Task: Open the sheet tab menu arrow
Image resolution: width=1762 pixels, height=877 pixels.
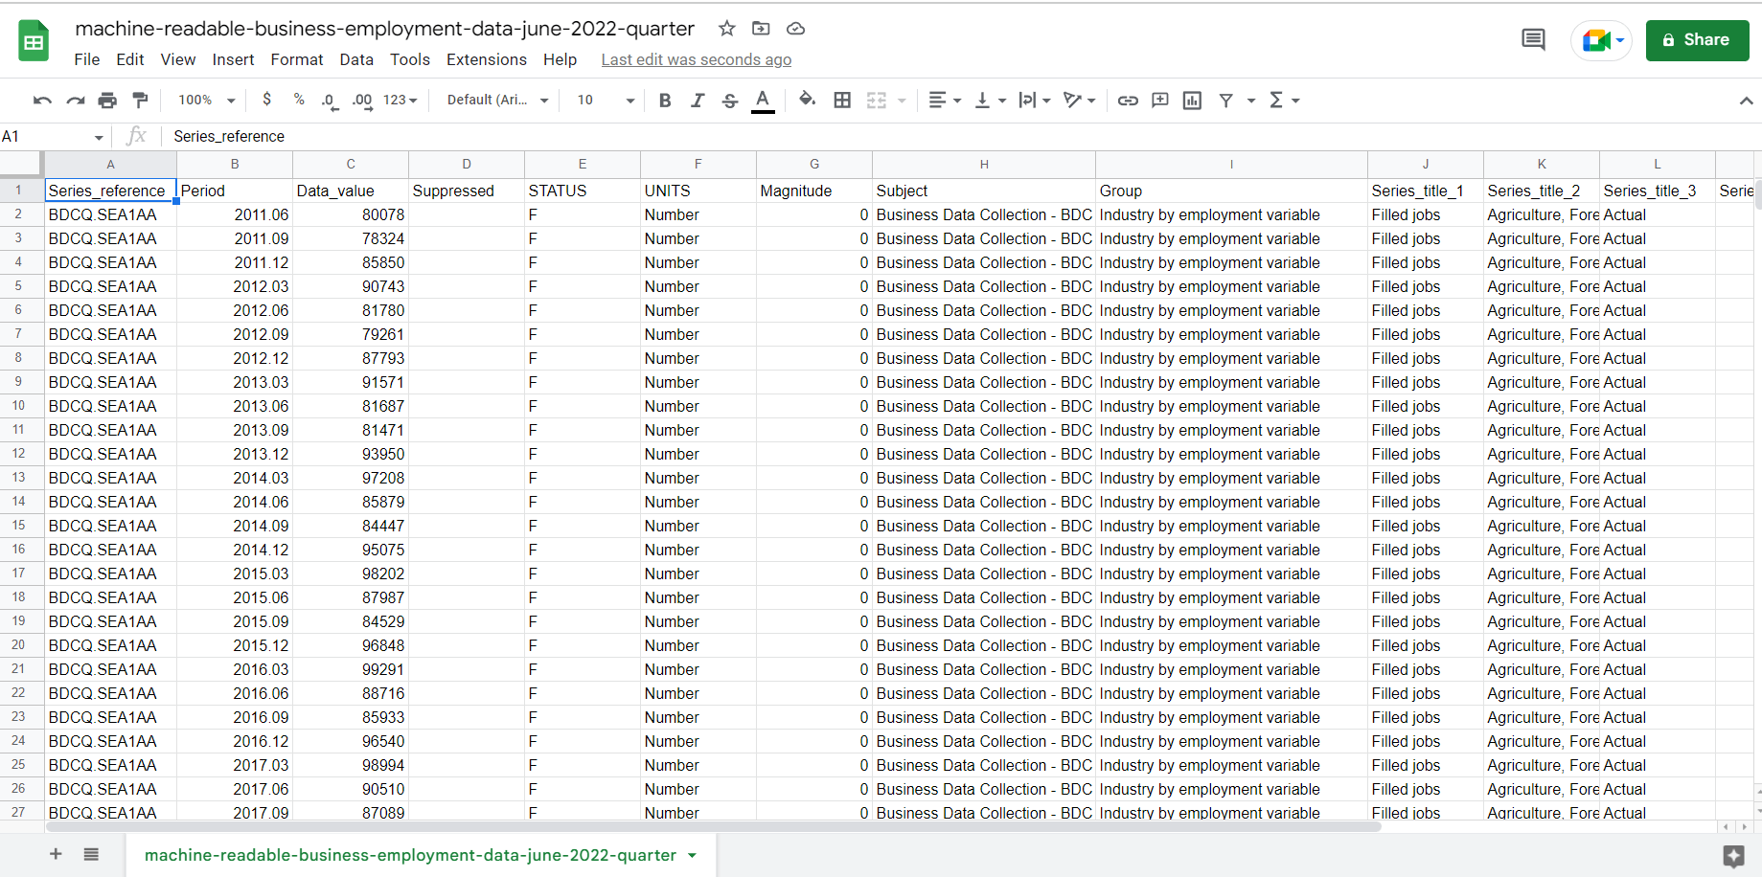Action: click(692, 855)
